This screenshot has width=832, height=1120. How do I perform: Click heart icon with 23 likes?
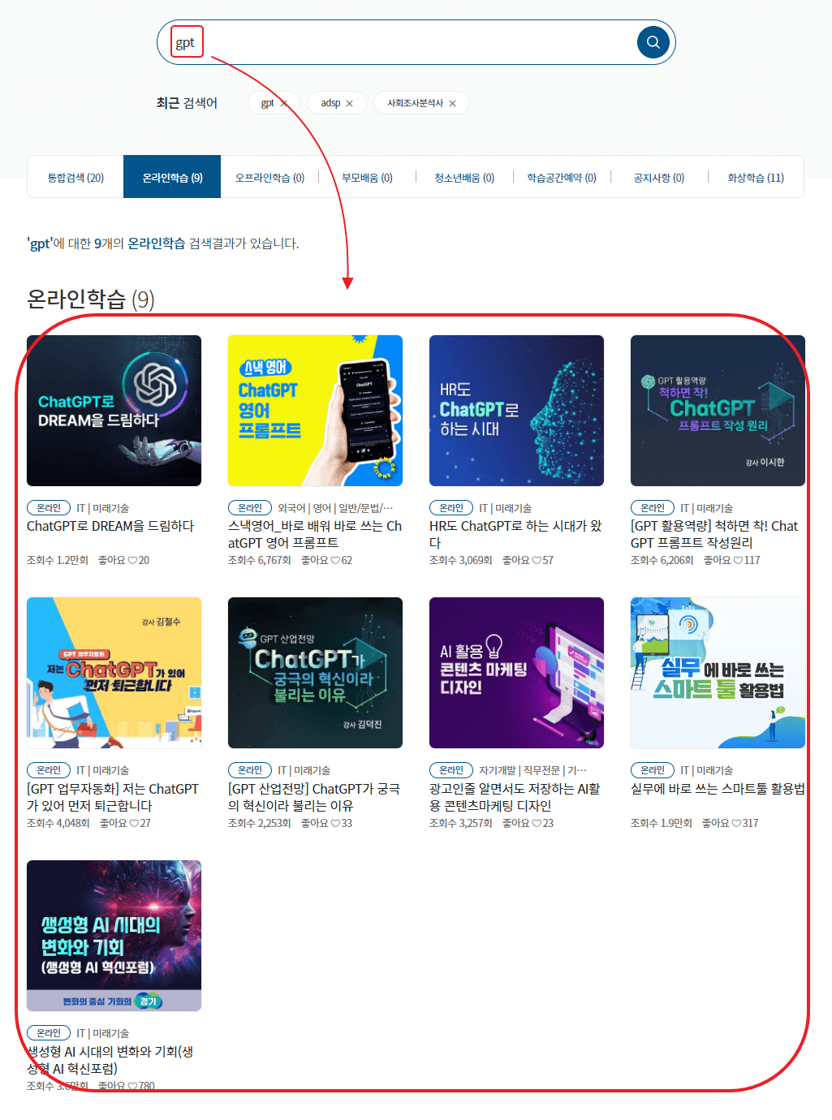click(537, 823)
